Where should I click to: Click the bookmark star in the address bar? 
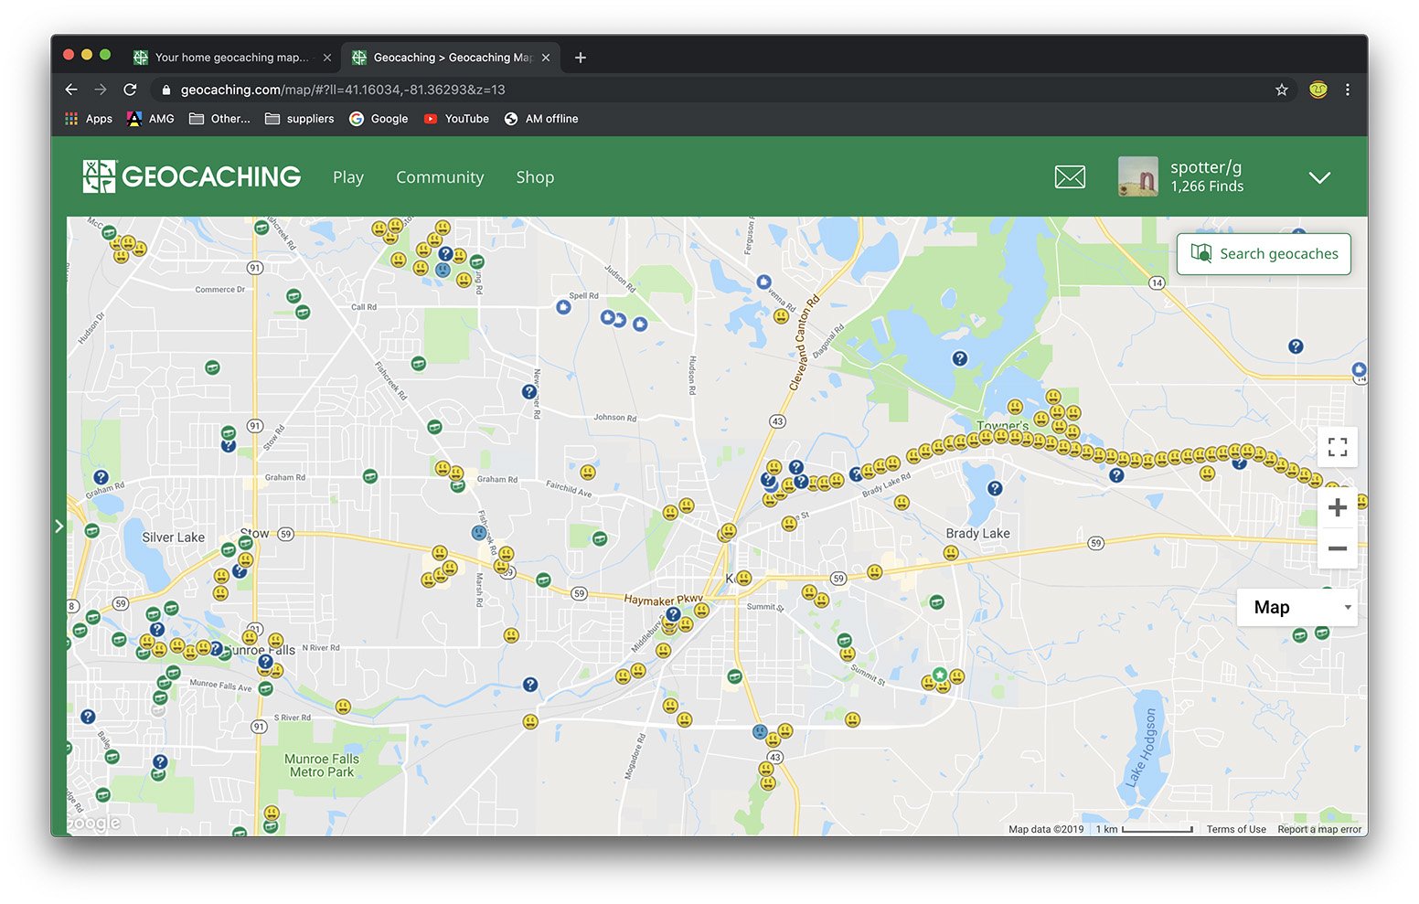point(1282,90)
